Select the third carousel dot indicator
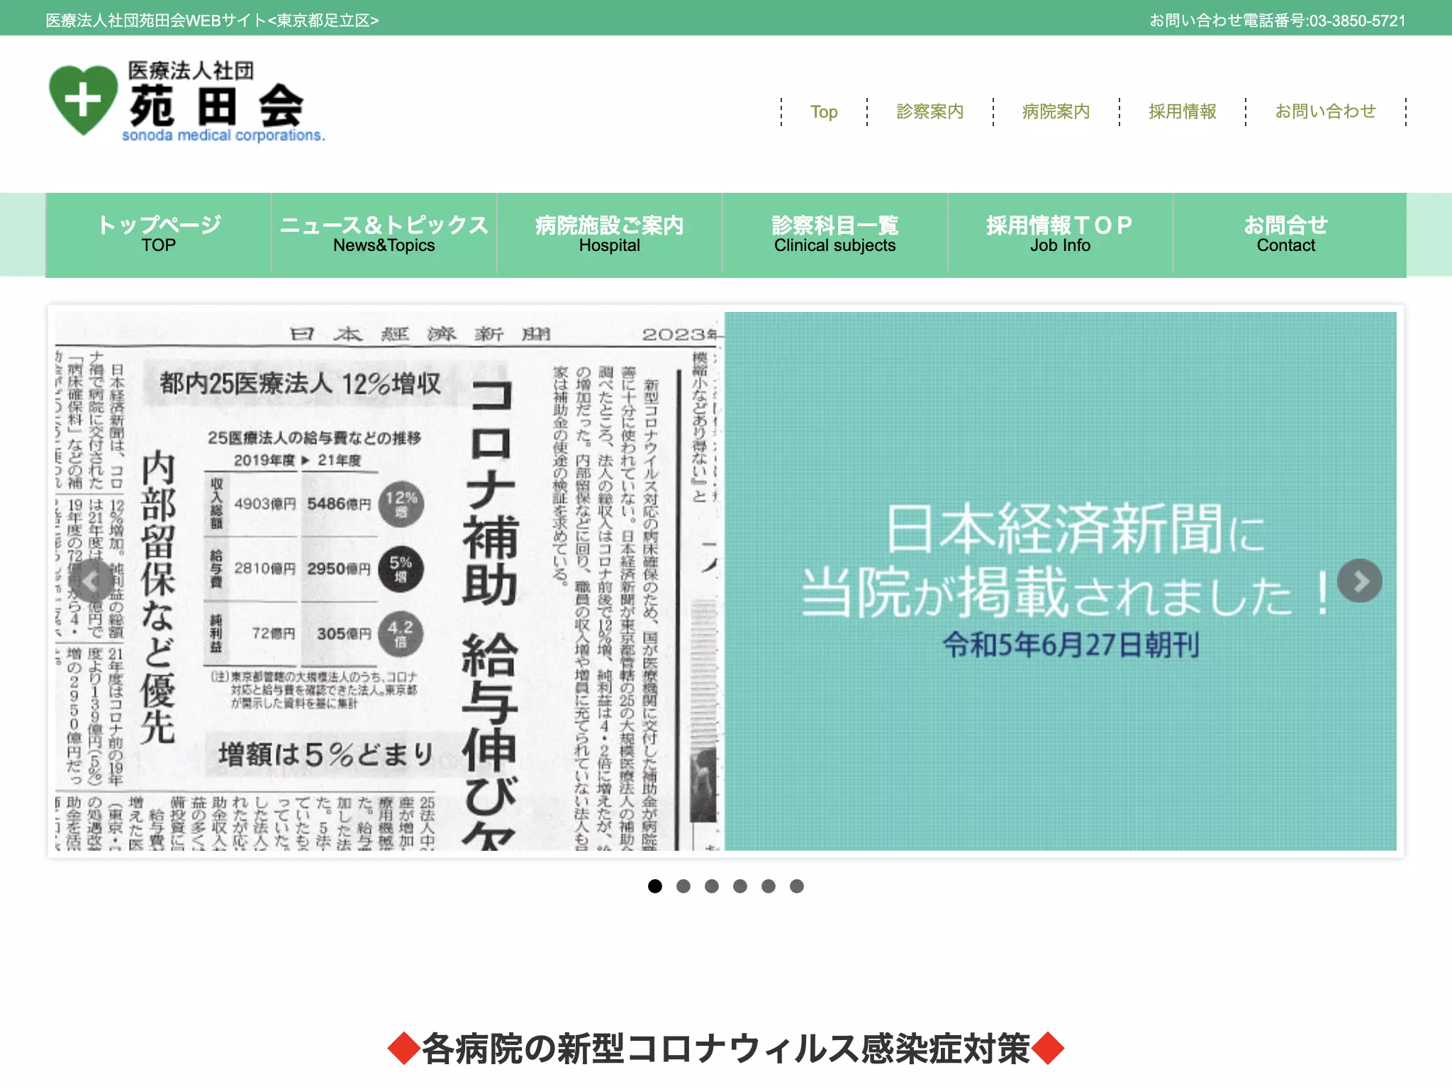Viewport: 1452px width, 1089px height. click(712, 886)
